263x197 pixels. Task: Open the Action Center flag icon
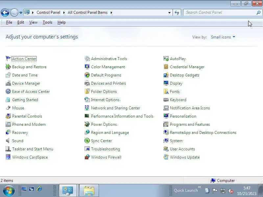(x=8, y=59)
